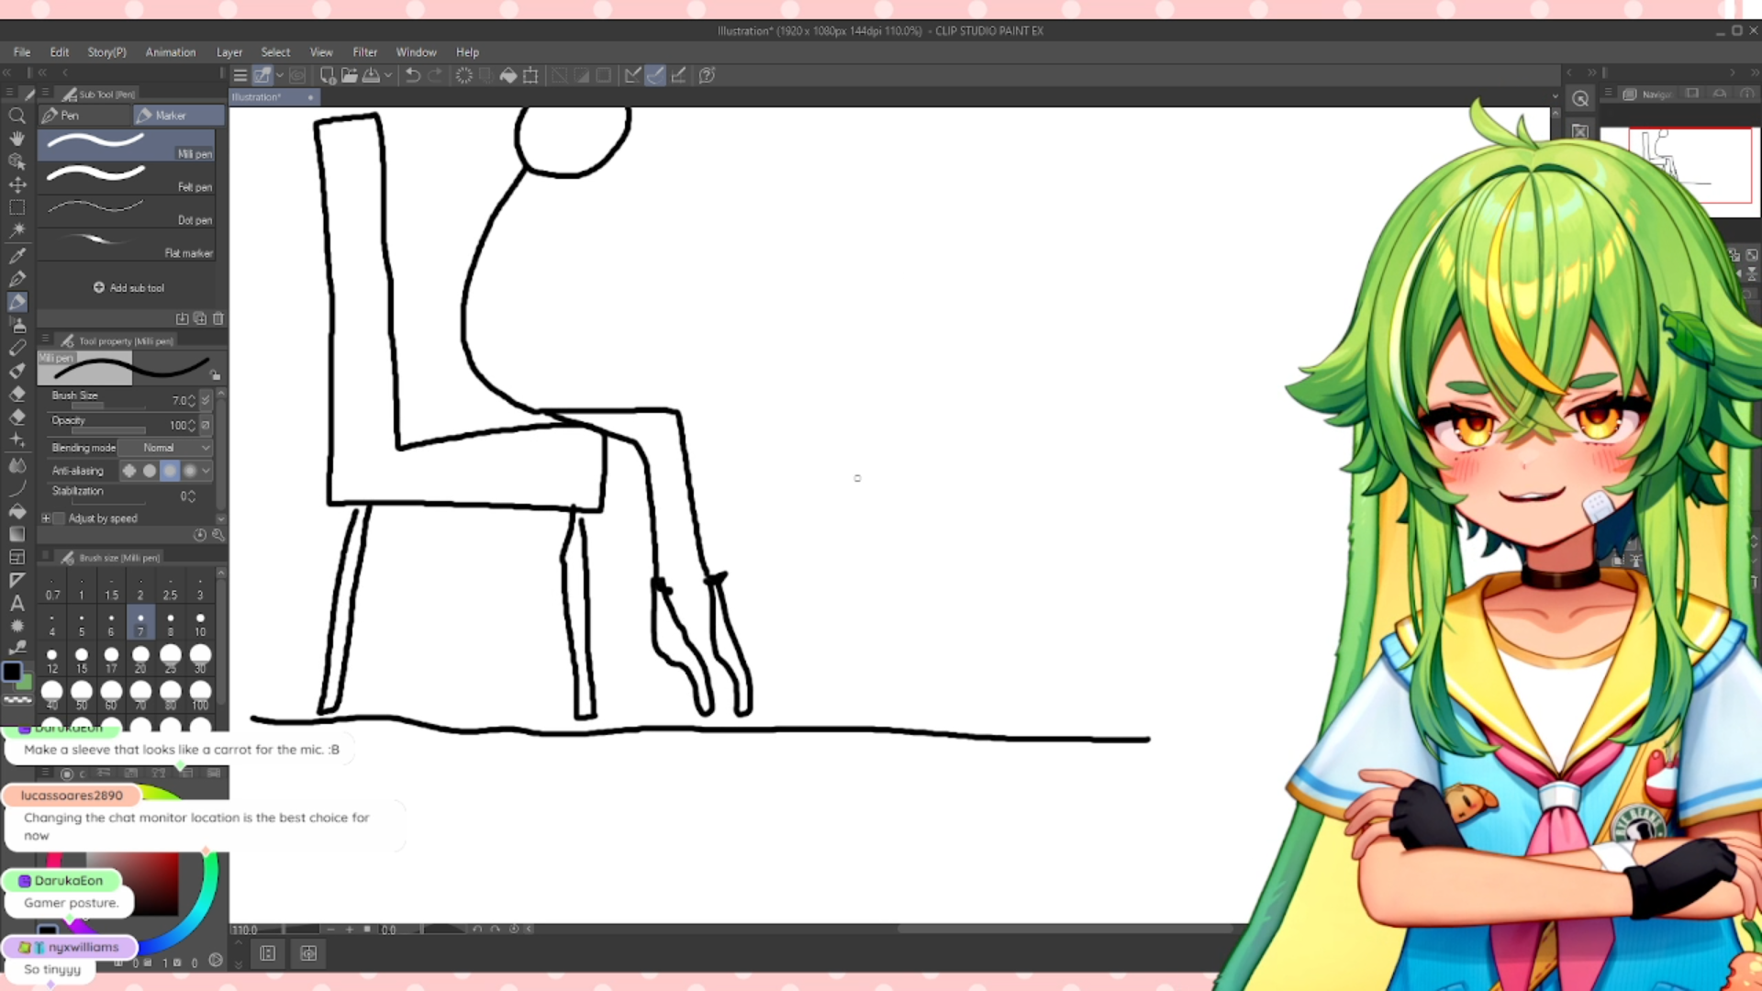Adjust the Opacity slider

click(x=110, y=429)
